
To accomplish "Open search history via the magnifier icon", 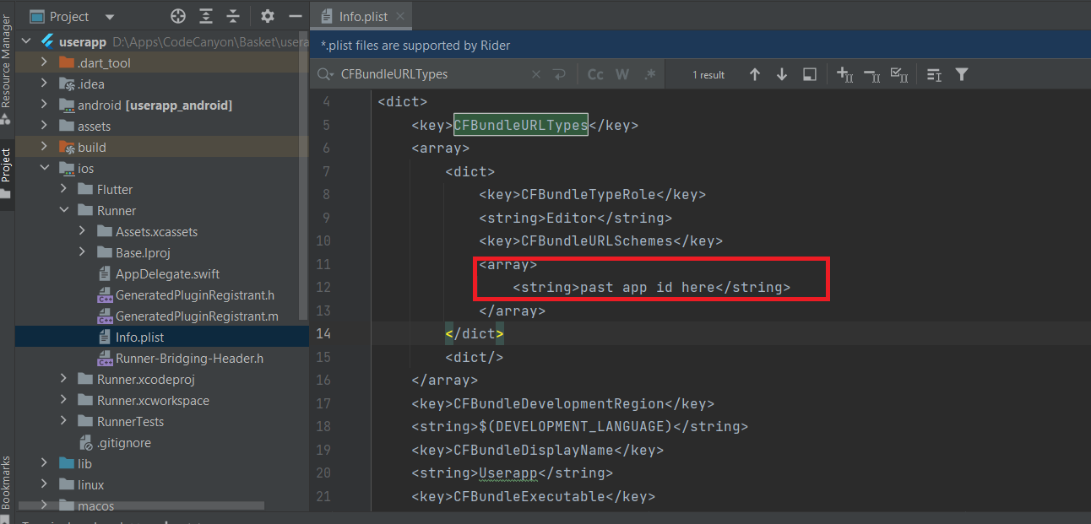I will pos(325,74).
